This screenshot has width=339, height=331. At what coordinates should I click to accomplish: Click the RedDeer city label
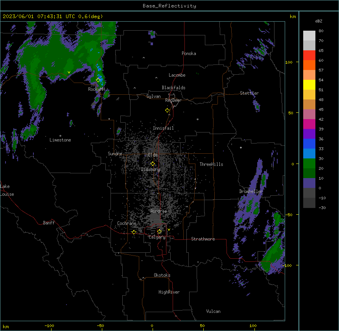pyautogui.click(x=173, y=100)
